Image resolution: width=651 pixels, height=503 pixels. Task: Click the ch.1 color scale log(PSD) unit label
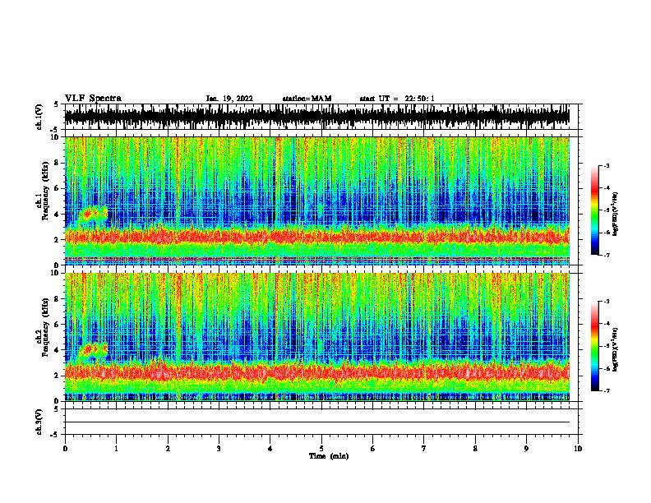pyautogui.click(x=615, y=214)
